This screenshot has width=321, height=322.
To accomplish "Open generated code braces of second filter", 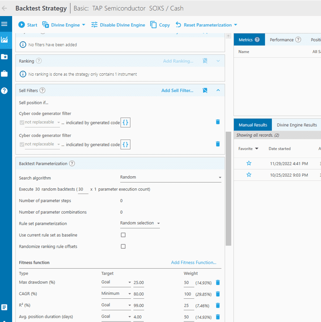I will click(x=125, y=144).
